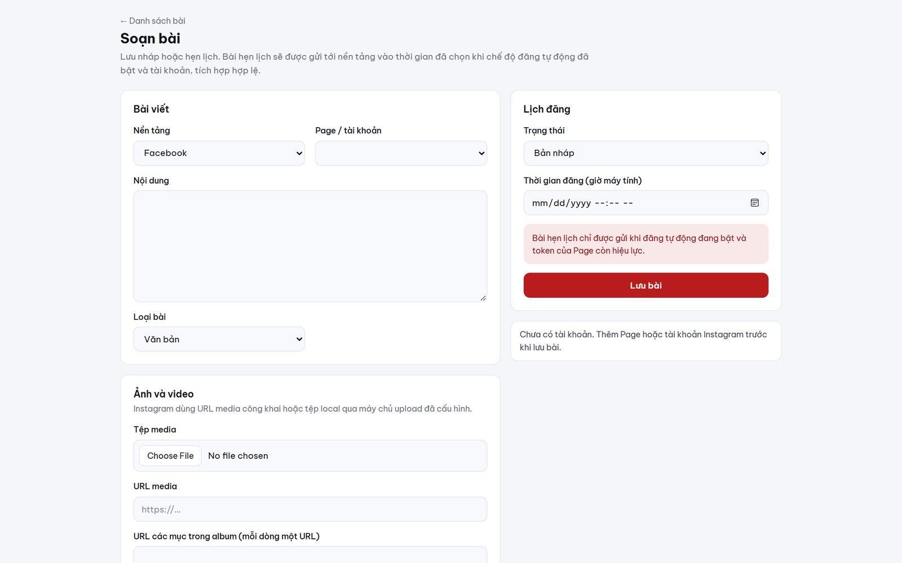Click the "Trạng thái" label
902x563 pixels.
[544, 131]
